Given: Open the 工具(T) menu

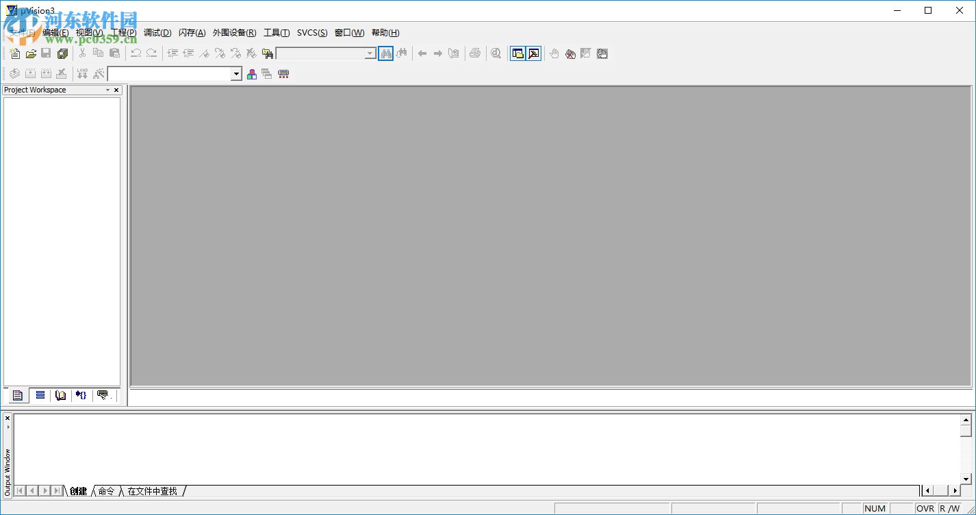Looking at the screenshot, I should point(277,33).
